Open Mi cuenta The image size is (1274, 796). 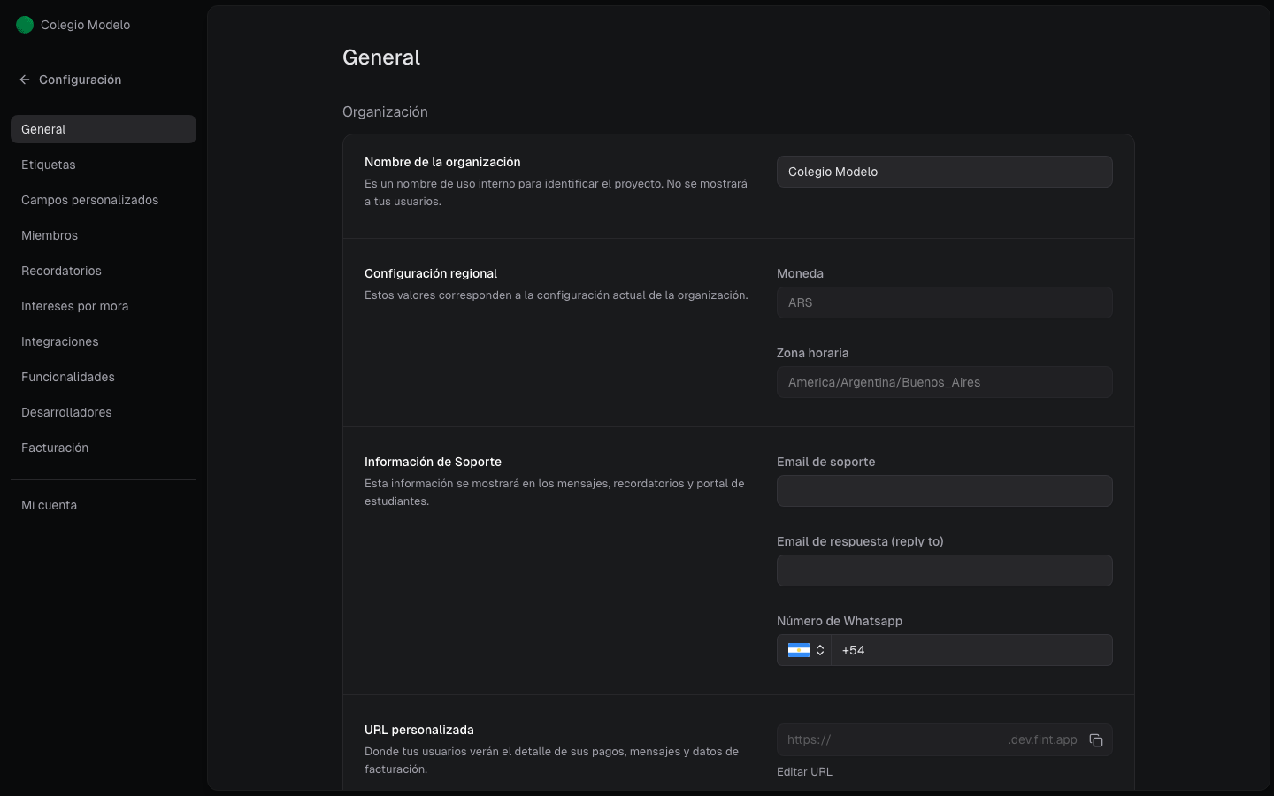104,505
